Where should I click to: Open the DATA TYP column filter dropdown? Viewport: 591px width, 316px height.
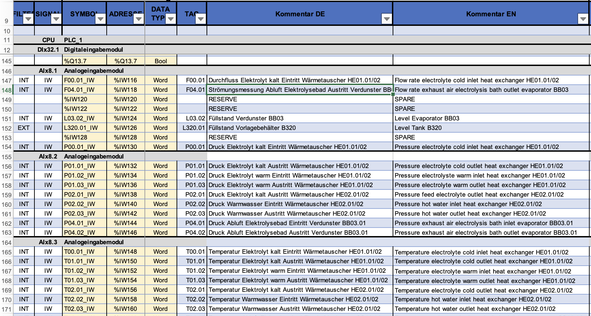[170, 19]
